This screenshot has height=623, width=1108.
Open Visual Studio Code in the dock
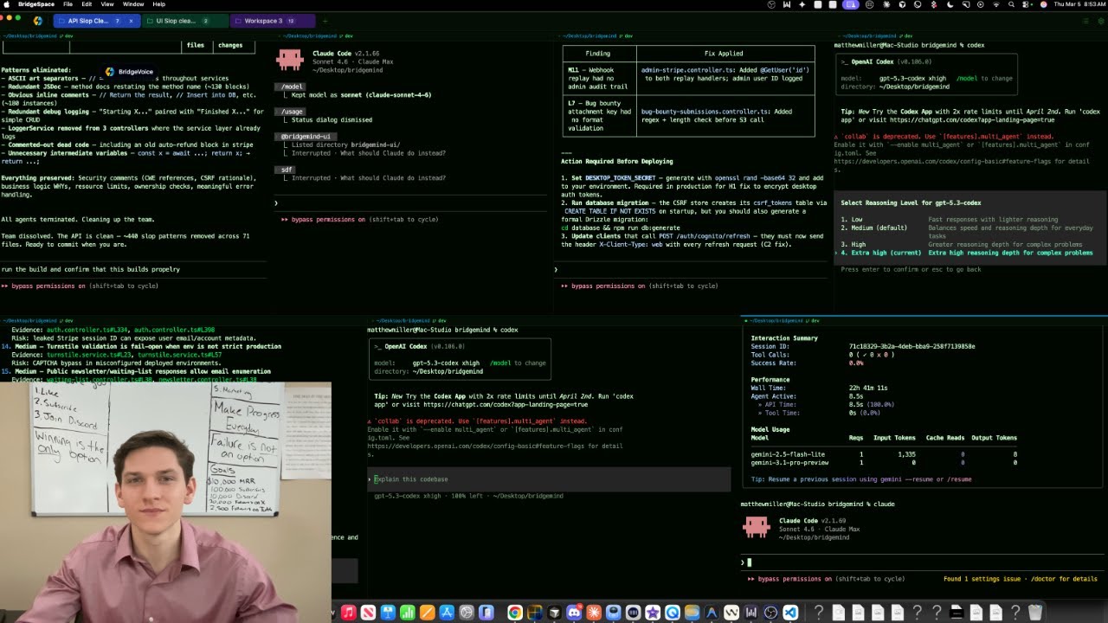(790, 613)
